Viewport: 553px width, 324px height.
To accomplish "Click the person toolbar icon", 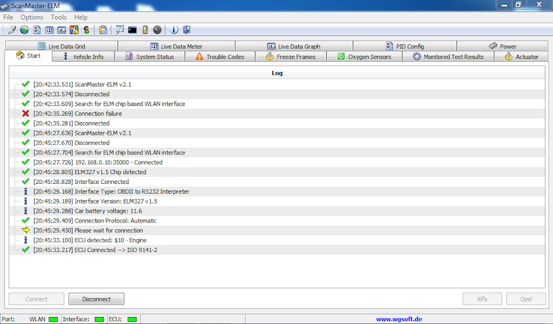I will tap(86, 30).
